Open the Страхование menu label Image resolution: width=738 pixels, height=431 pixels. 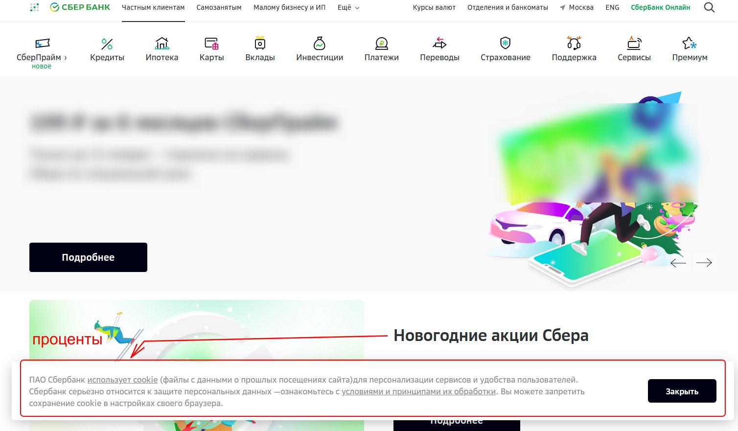[x=506, y=57]
